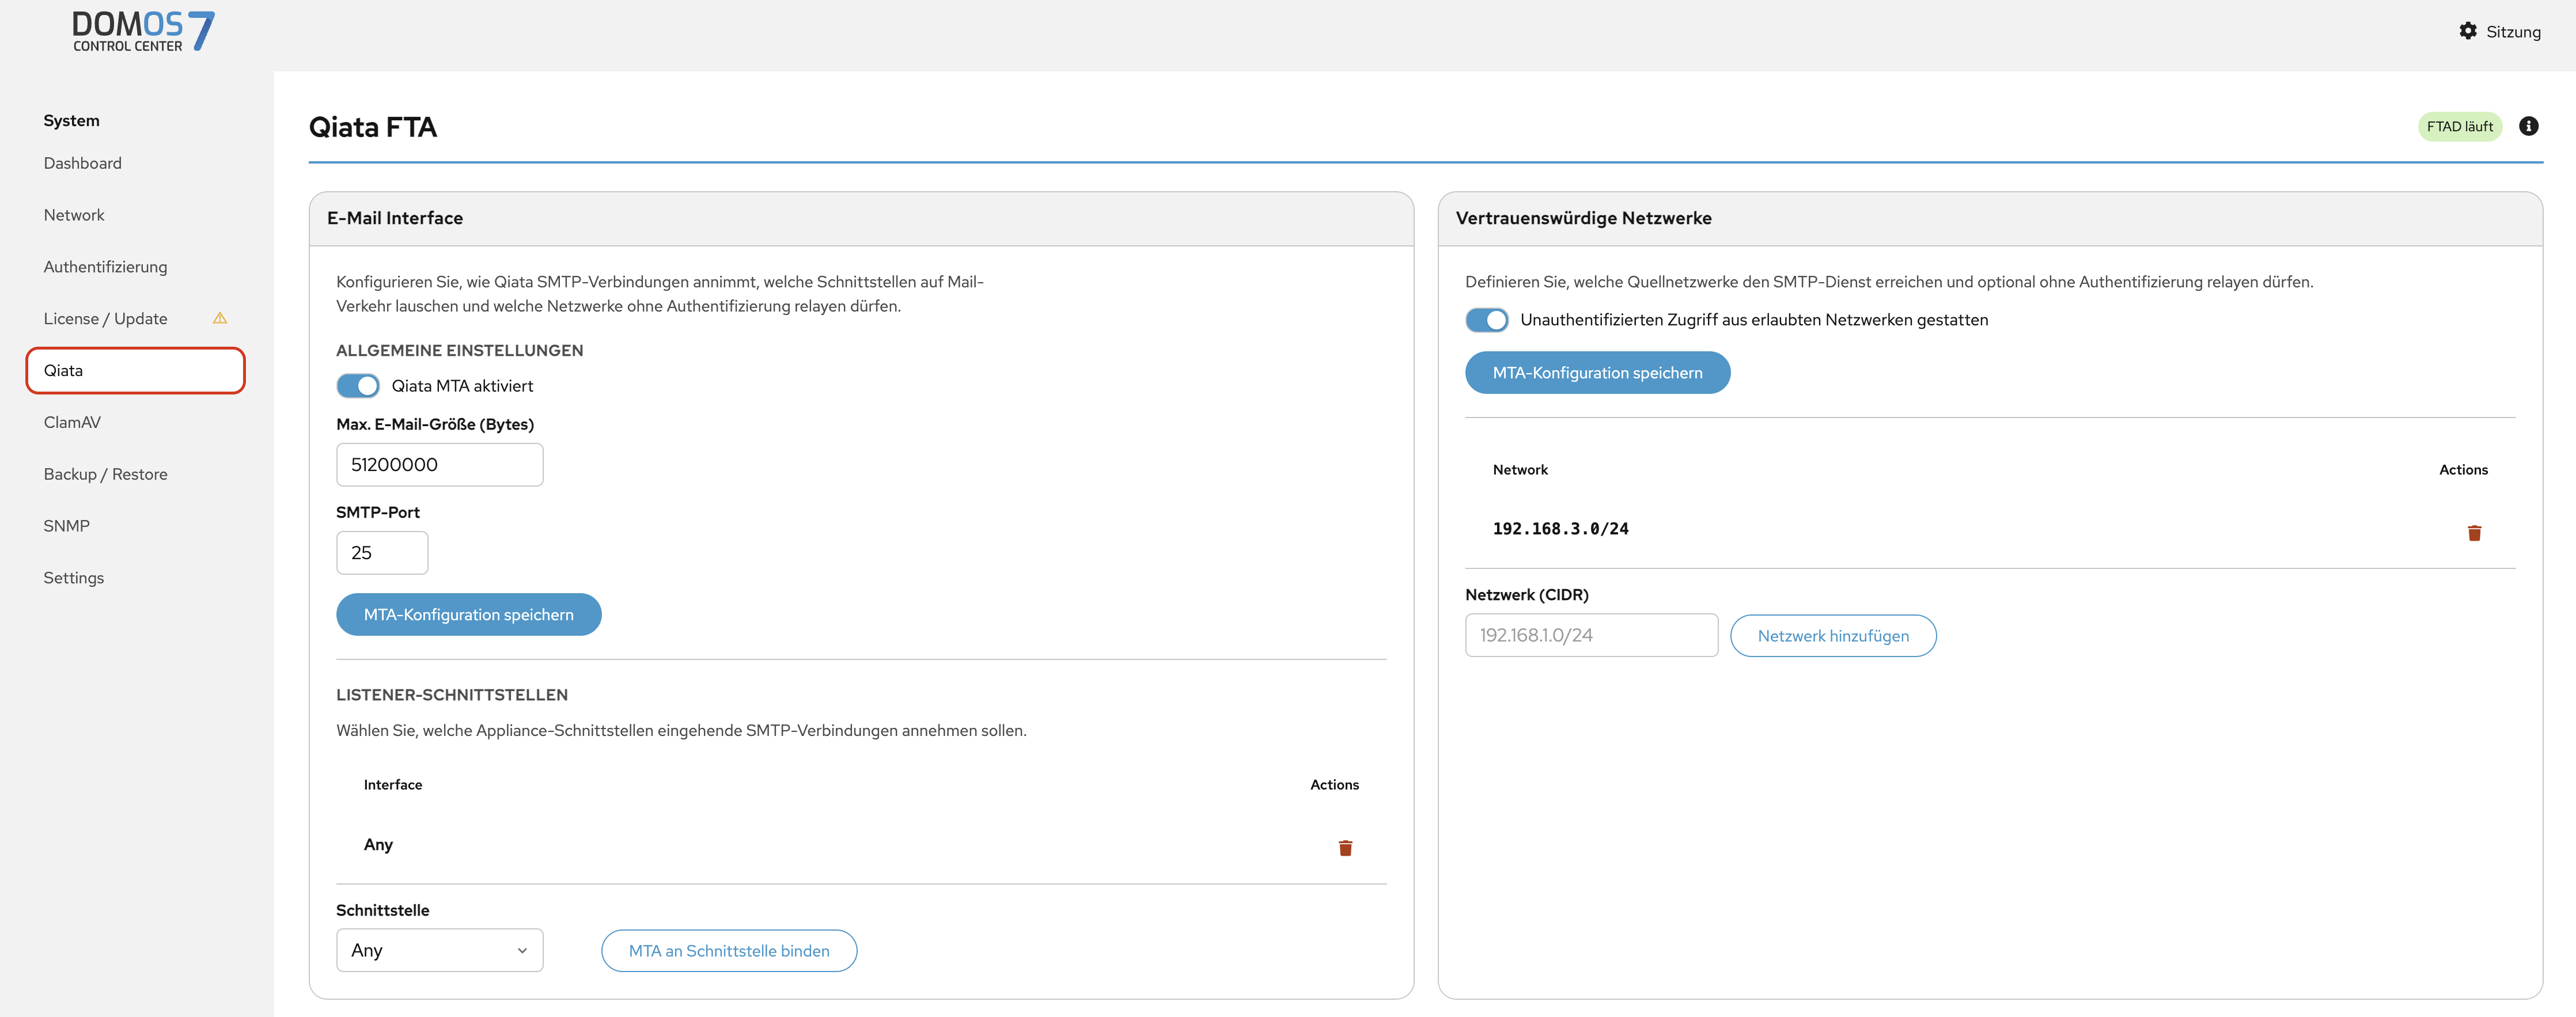Image resolution: width=2576 pixels, height=1017 pixels.
Task: Click the System sidebar heading
Action: [x=71, y=121]
